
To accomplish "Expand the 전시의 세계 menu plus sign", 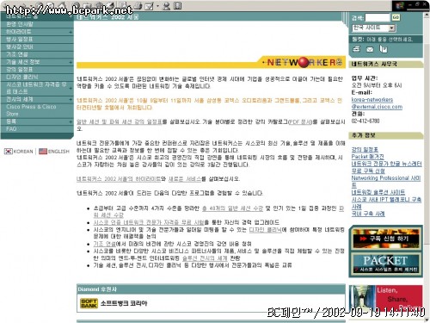I will pos(71,99).
